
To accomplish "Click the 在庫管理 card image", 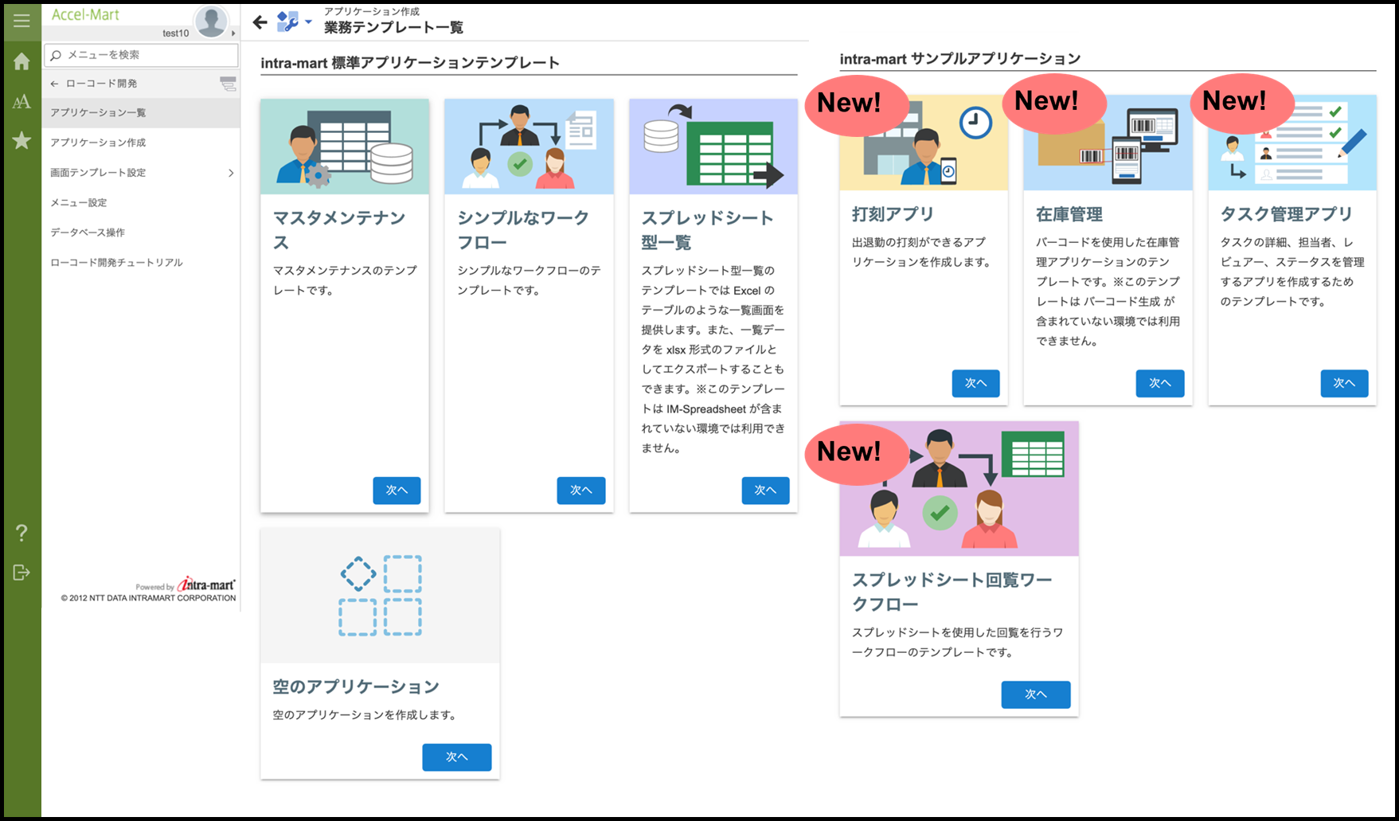I will 1108,143.
